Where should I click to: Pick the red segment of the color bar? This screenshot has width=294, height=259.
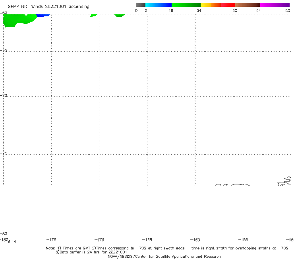coord(228,5)
